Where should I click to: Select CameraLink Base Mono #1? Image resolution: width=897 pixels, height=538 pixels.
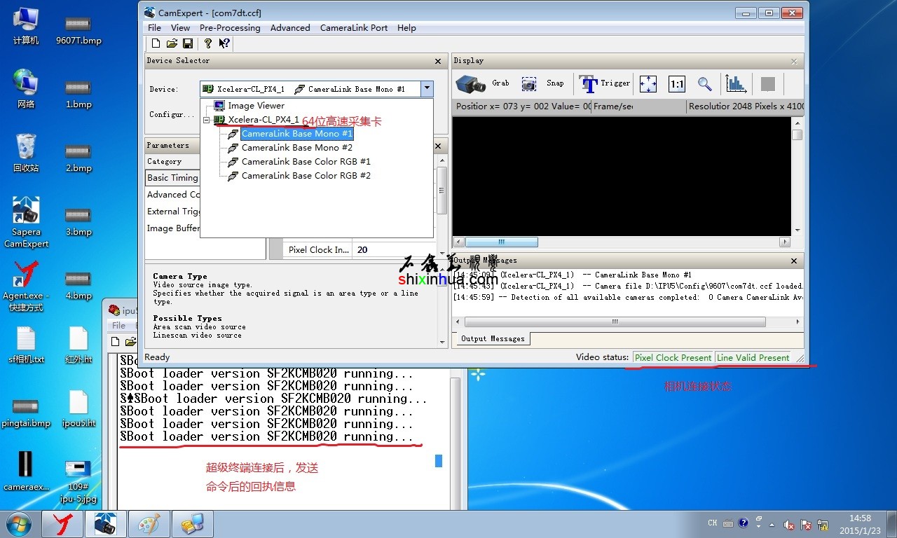[x=297, y=134]
